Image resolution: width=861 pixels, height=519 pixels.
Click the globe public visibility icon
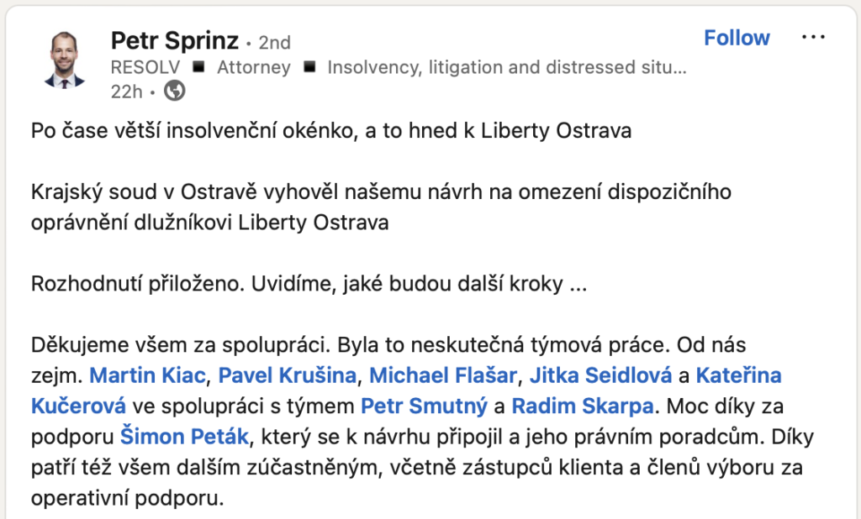[x=174, y=91]
